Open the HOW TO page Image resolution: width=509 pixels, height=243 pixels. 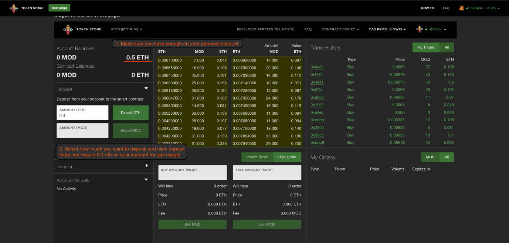tap(428, 8)
